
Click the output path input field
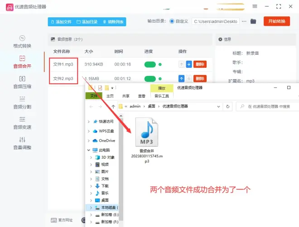tap(216, 21)
